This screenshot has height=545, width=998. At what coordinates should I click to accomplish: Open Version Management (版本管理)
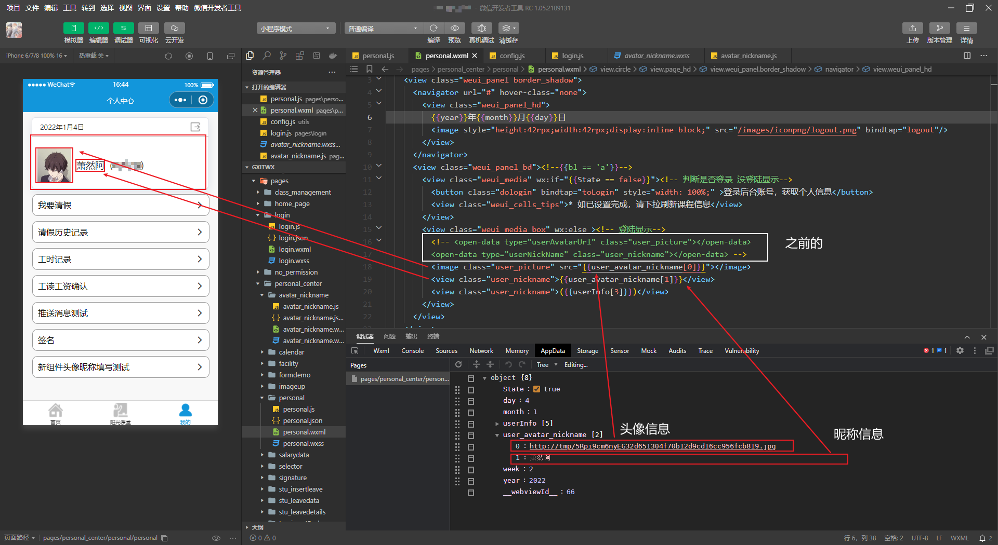(x=939, y=28)
